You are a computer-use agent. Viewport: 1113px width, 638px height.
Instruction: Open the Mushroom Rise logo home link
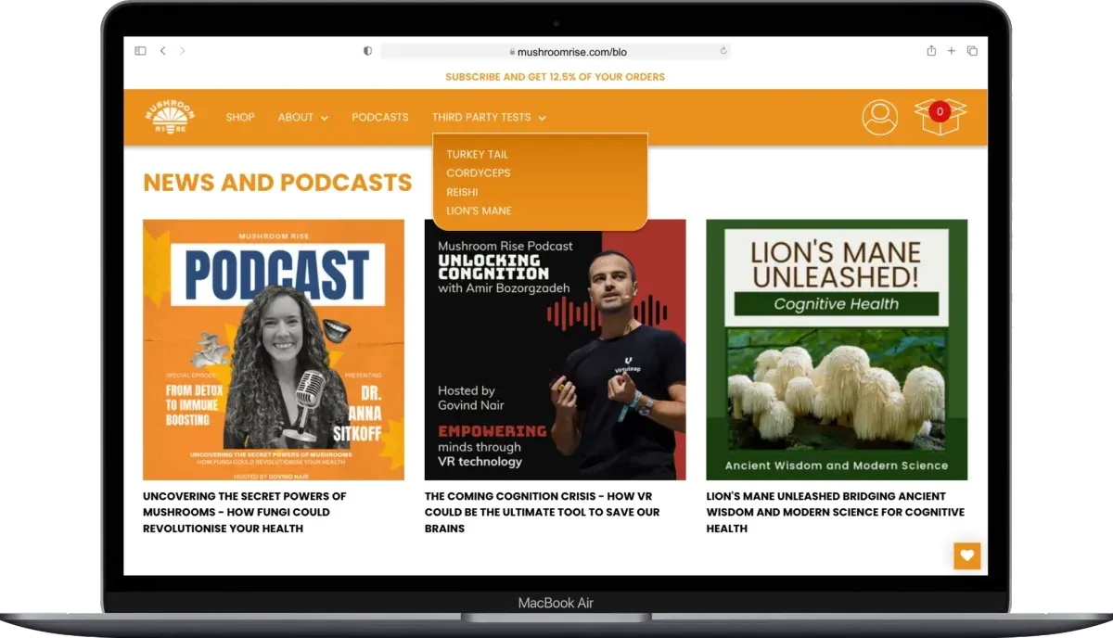(x=170, y=118)
